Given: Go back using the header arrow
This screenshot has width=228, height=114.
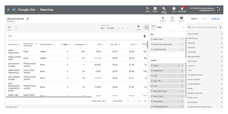Looking at the screenshot, I should coord(9,10).
